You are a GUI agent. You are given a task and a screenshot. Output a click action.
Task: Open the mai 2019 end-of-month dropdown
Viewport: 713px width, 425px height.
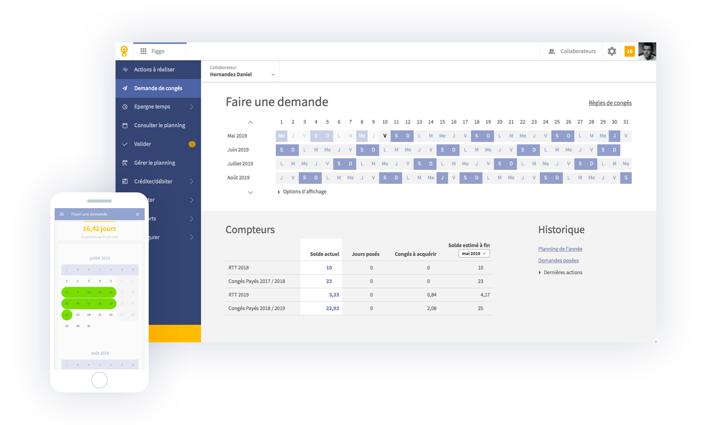tap(474, 254)
